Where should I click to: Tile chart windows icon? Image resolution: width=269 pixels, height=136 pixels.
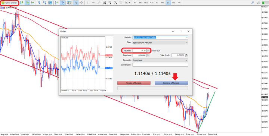click(50, 3)
